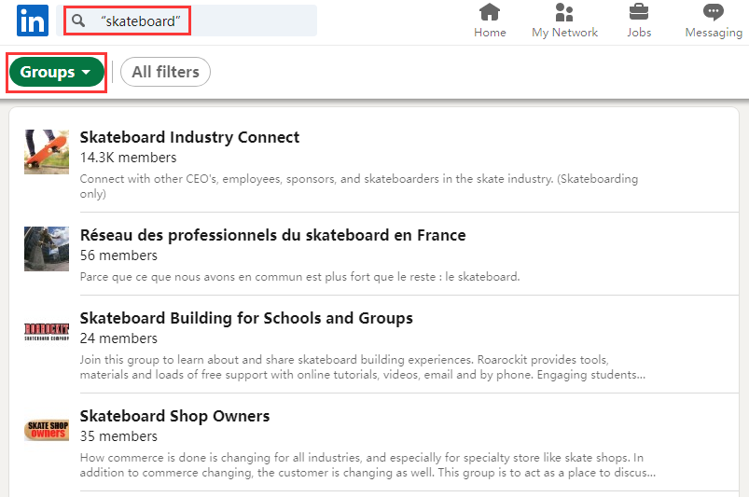Click the LinkedIn logo icon
The height and width of the screenshot is (497, 749).
click(x=32, y=20)
